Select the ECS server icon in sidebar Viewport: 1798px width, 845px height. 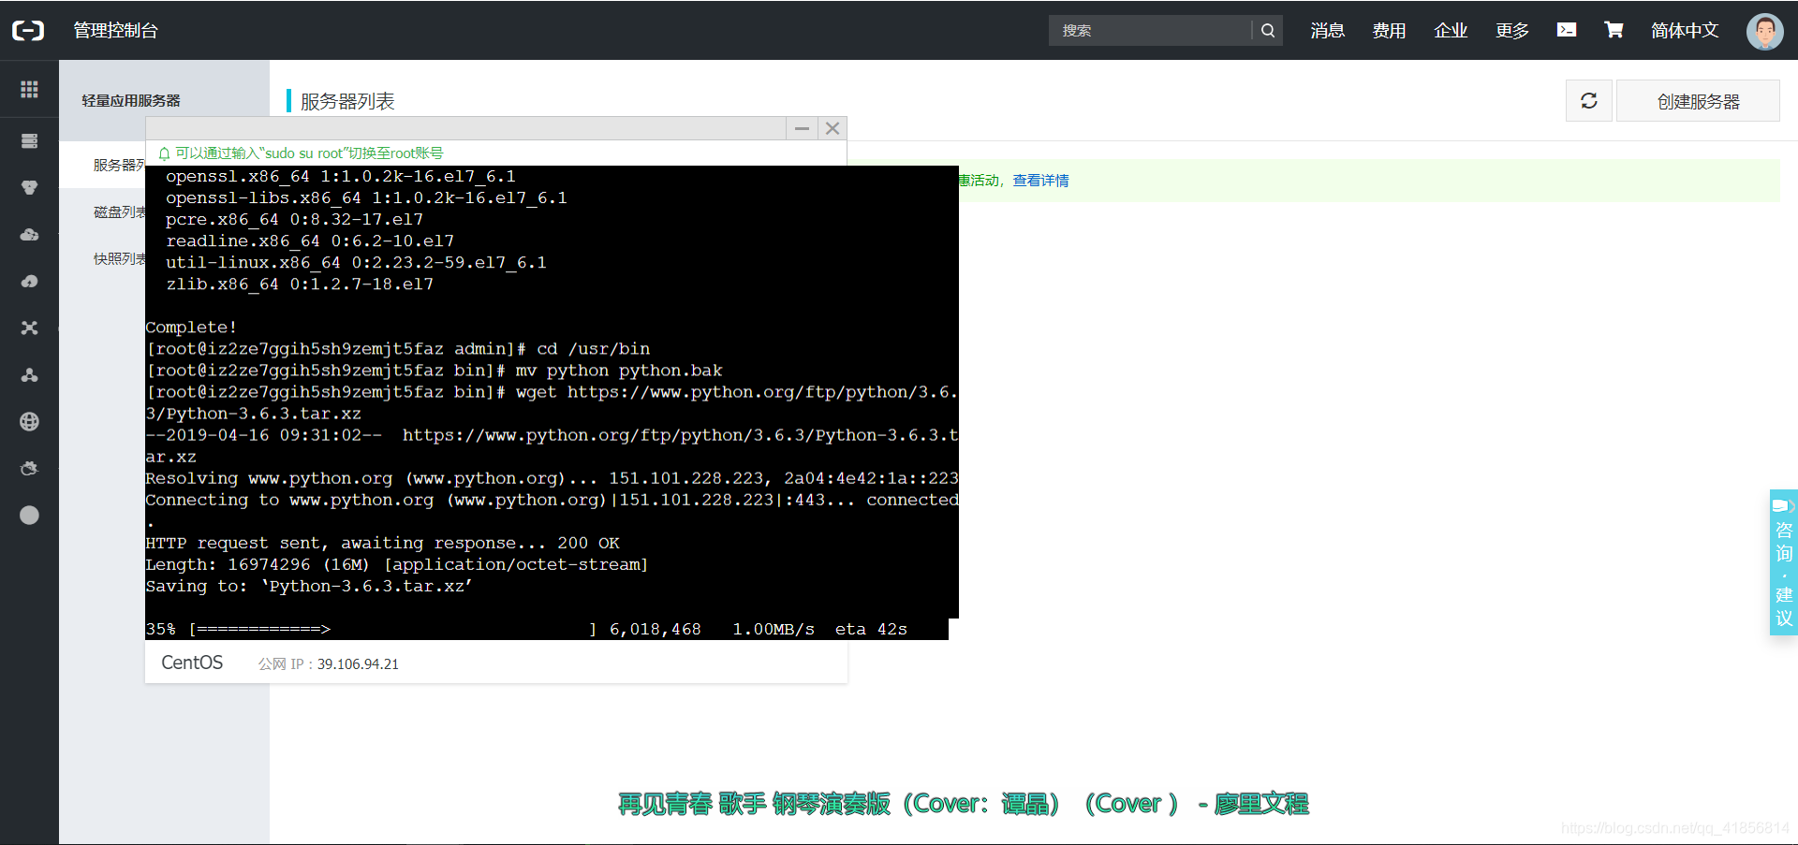29,140
